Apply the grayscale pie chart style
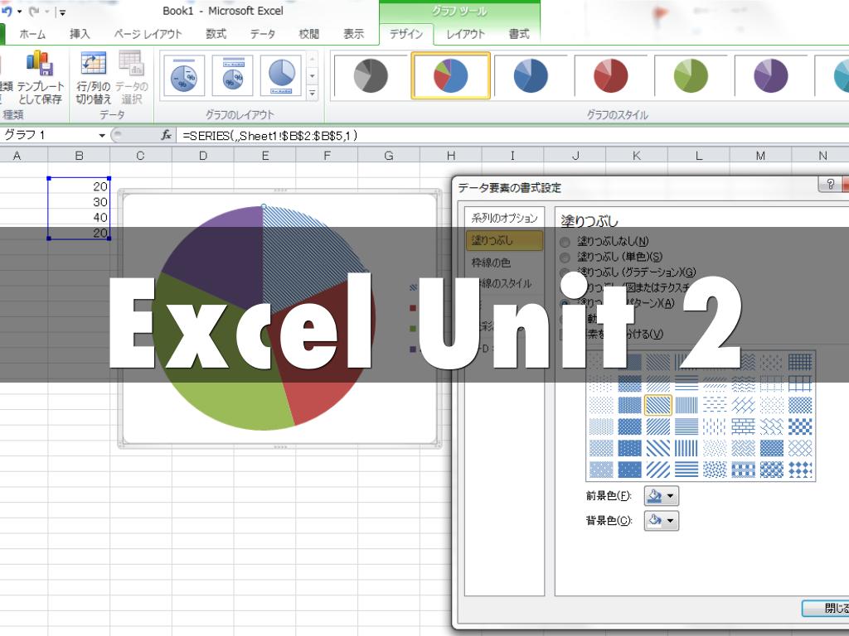Viewport: 849px width, 636px height. tap(371, 75)
